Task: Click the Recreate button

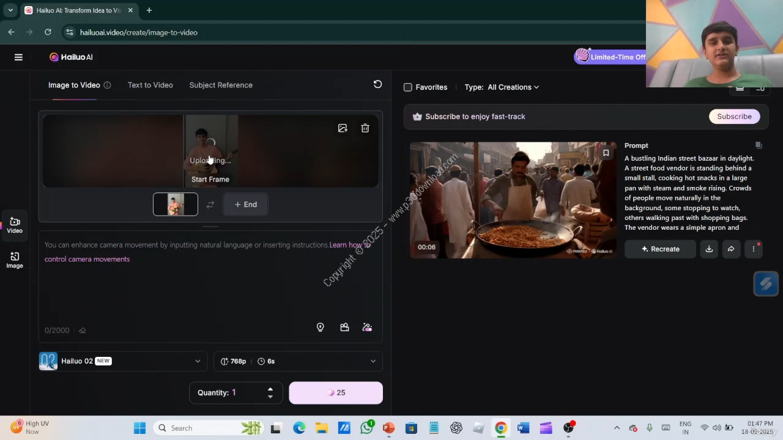Action: (660, 249)
